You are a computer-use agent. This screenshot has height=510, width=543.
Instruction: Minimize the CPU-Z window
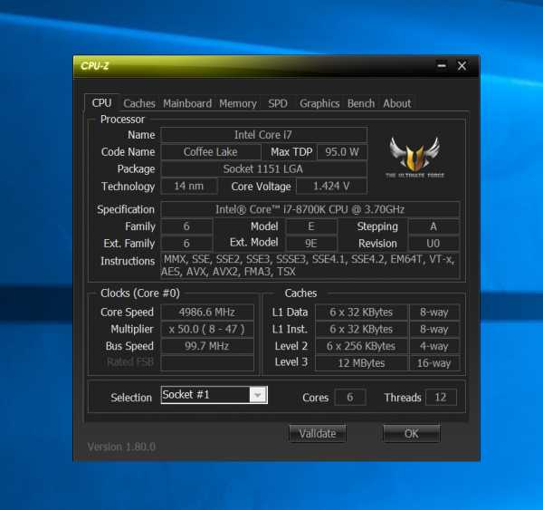[442, 65]
